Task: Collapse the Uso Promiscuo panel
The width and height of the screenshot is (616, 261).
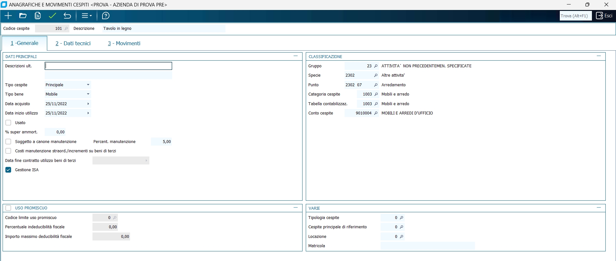Action: pyautogui.click(x=295, y=208)
